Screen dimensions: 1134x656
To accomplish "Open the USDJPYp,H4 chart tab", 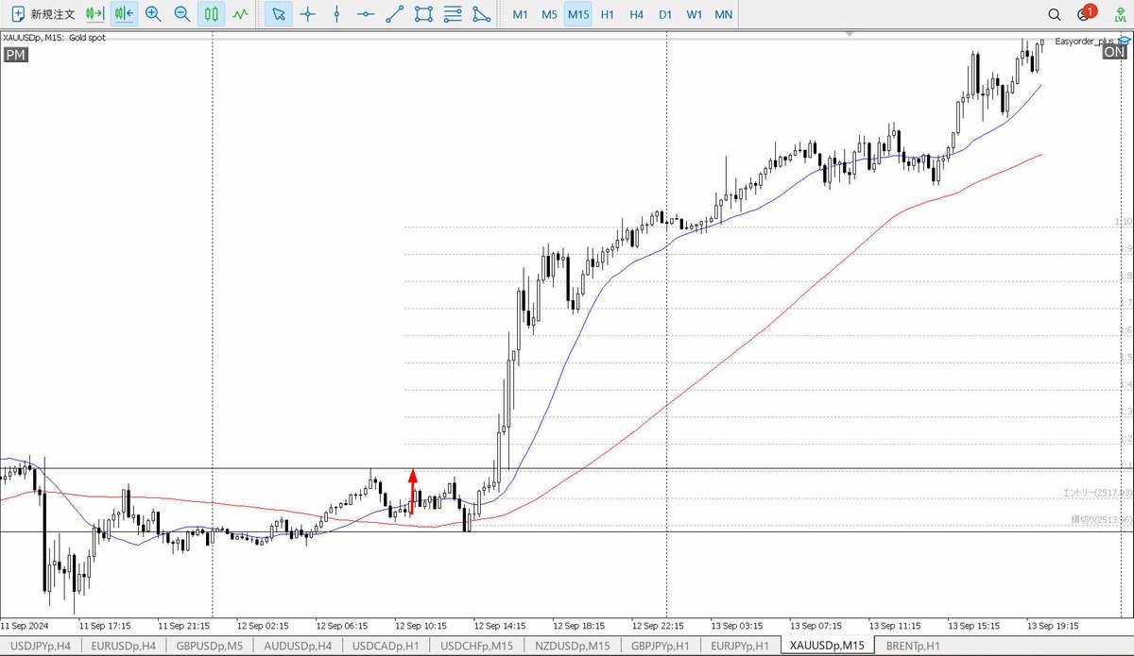I will tap(40, 646).
